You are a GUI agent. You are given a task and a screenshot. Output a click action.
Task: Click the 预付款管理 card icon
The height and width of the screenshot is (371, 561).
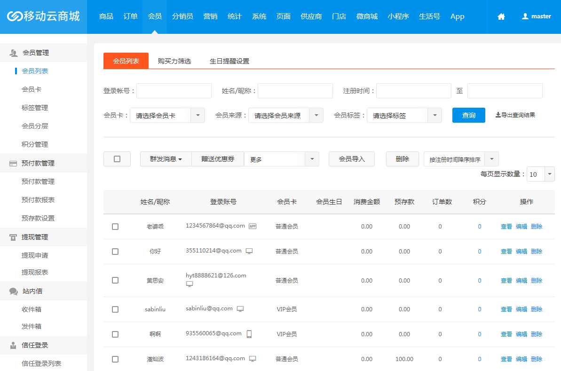[13, 163]
